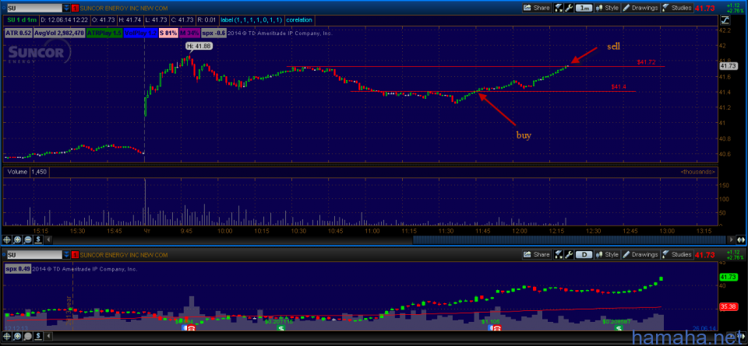The image size is (748, 346).
Task: Click greyed zoom out magnifier below lower chart
Action: point(27,336)
